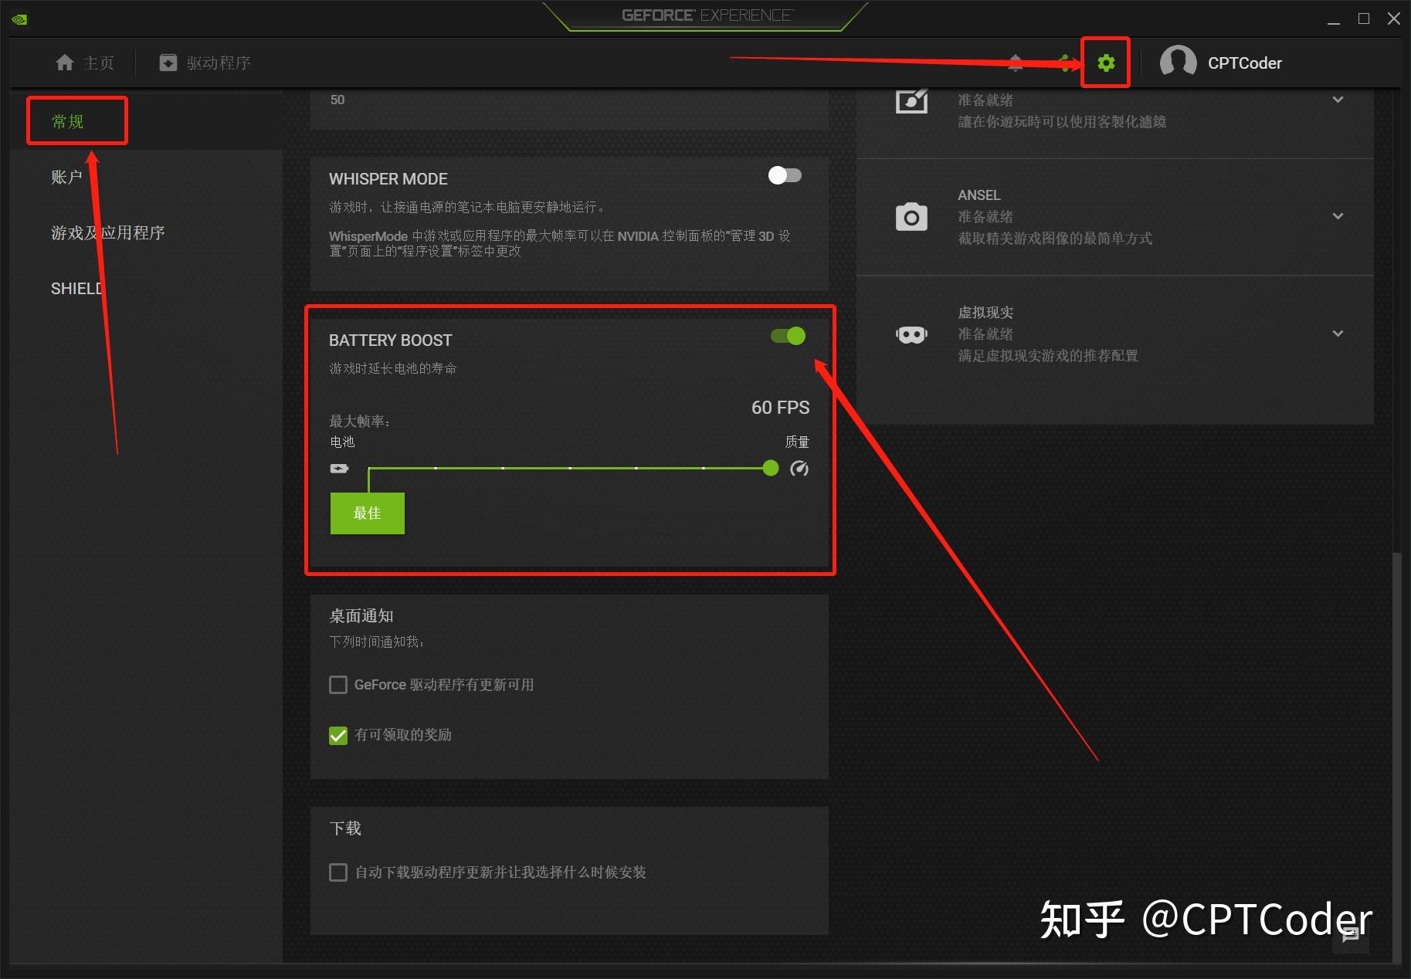
Task: Click 下列时间通知我 text
Action: (x=377, y=642)
